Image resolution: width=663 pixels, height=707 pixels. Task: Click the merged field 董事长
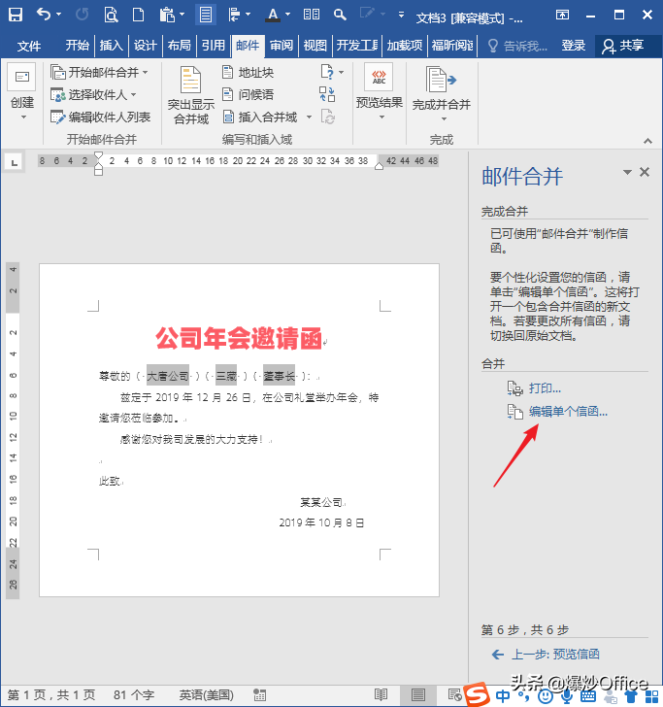coord(279,376)
